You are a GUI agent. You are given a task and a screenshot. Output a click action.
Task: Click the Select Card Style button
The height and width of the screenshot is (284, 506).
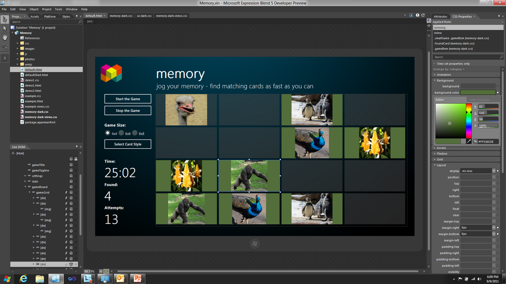[127, 144]
